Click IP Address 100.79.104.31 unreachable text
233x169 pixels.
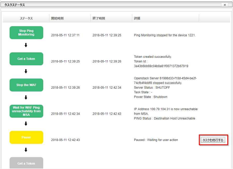point(166,111)
